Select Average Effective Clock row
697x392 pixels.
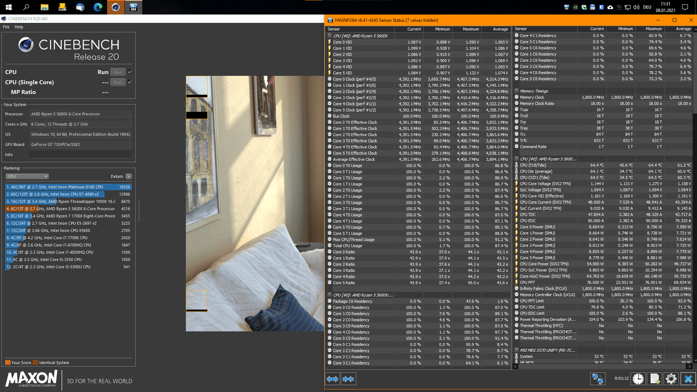pyautogui.click(x=418, y=159)
